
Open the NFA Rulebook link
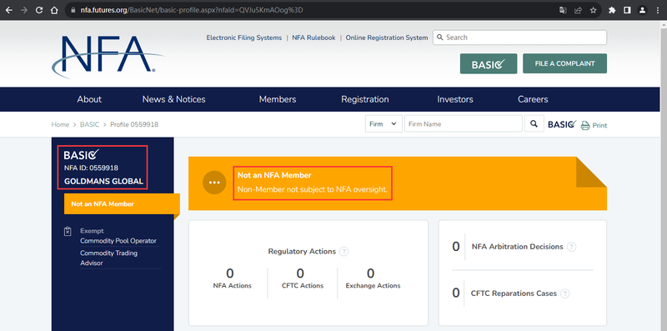[313, 38]
